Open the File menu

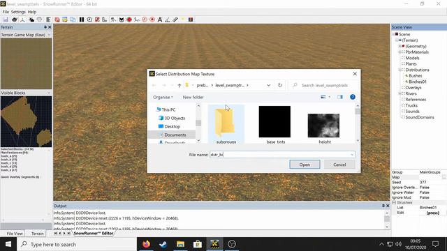[6, 12]
